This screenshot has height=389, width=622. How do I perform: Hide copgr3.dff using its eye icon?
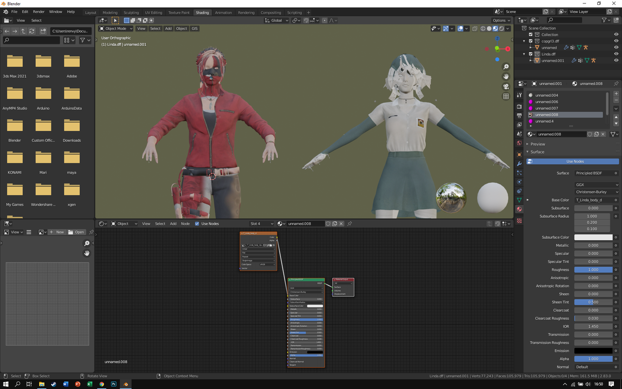click(616, 41)
